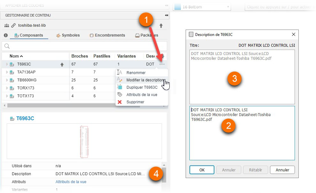Click the Utilisé dans value n/a
The height and width of the screenshot is (193, 316).
tap(58, 166)
